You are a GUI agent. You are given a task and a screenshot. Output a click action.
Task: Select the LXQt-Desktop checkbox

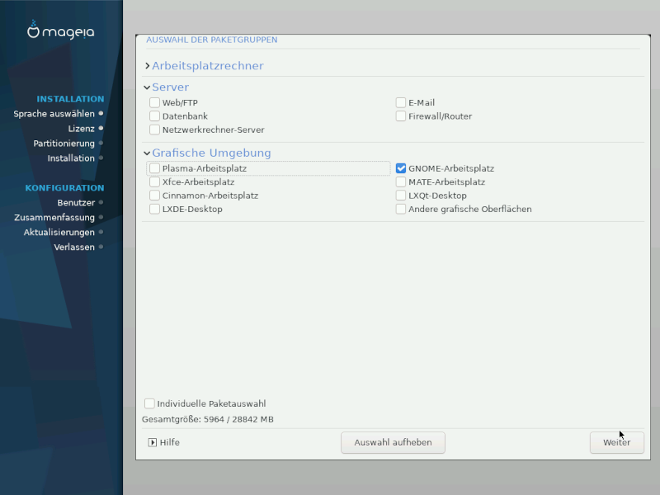[401, 196]
